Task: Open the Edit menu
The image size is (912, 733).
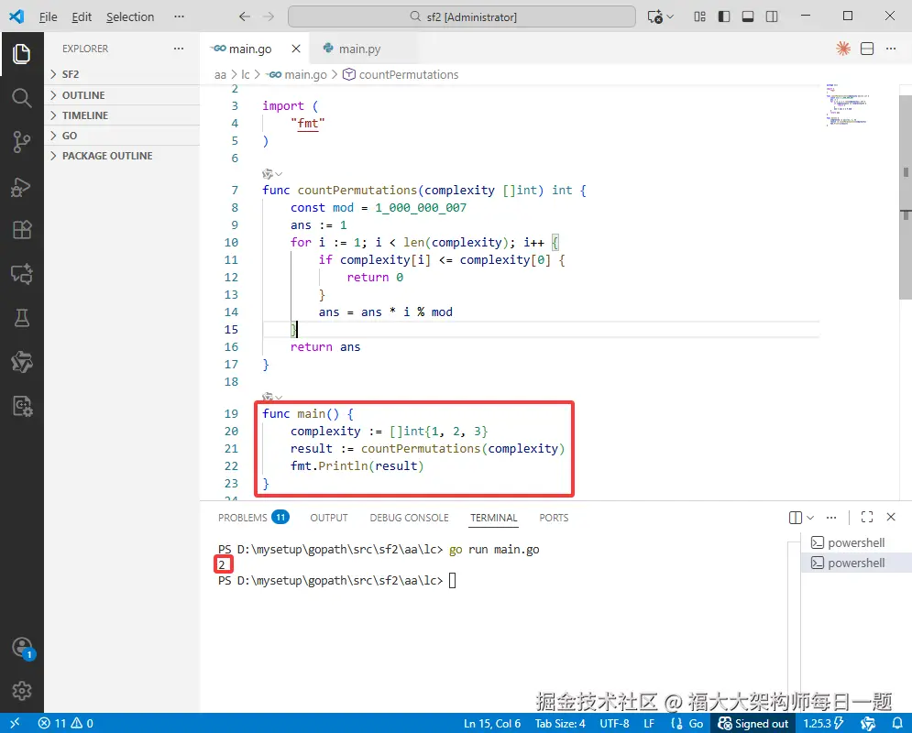Action: [82, 16]
